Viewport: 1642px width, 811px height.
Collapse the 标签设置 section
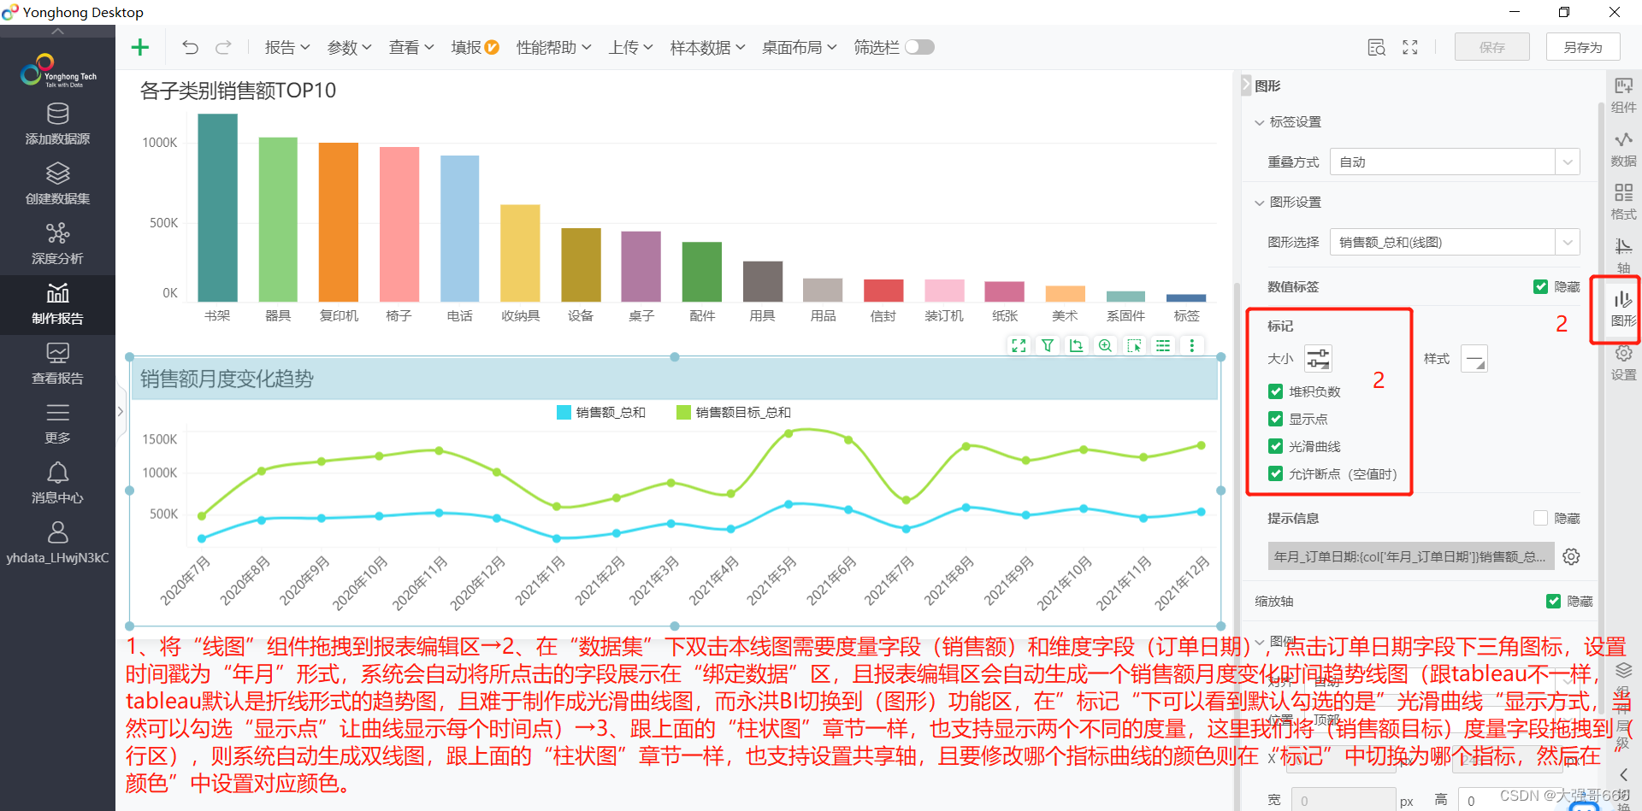[1259, 122]
